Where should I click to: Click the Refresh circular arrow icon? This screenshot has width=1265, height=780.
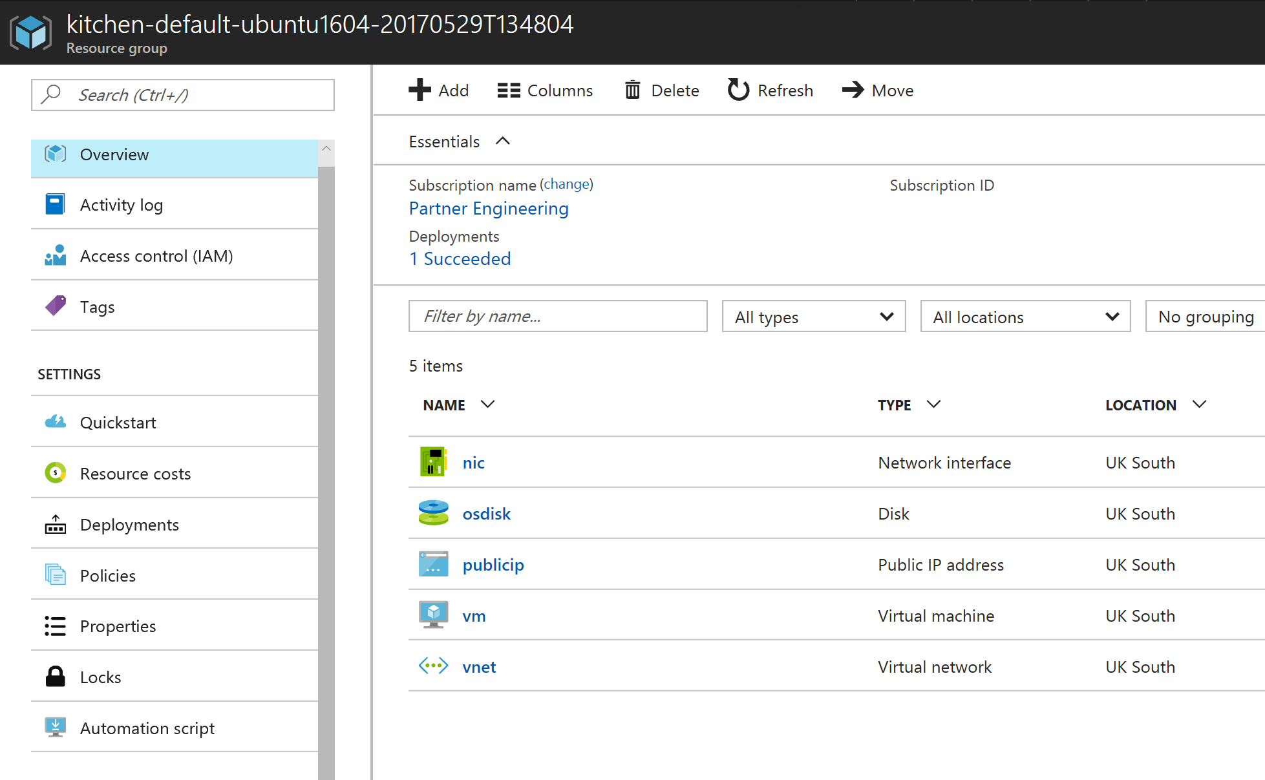[738, 90]
